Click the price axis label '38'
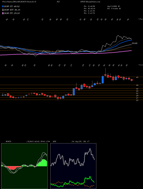 click(137, 85)
